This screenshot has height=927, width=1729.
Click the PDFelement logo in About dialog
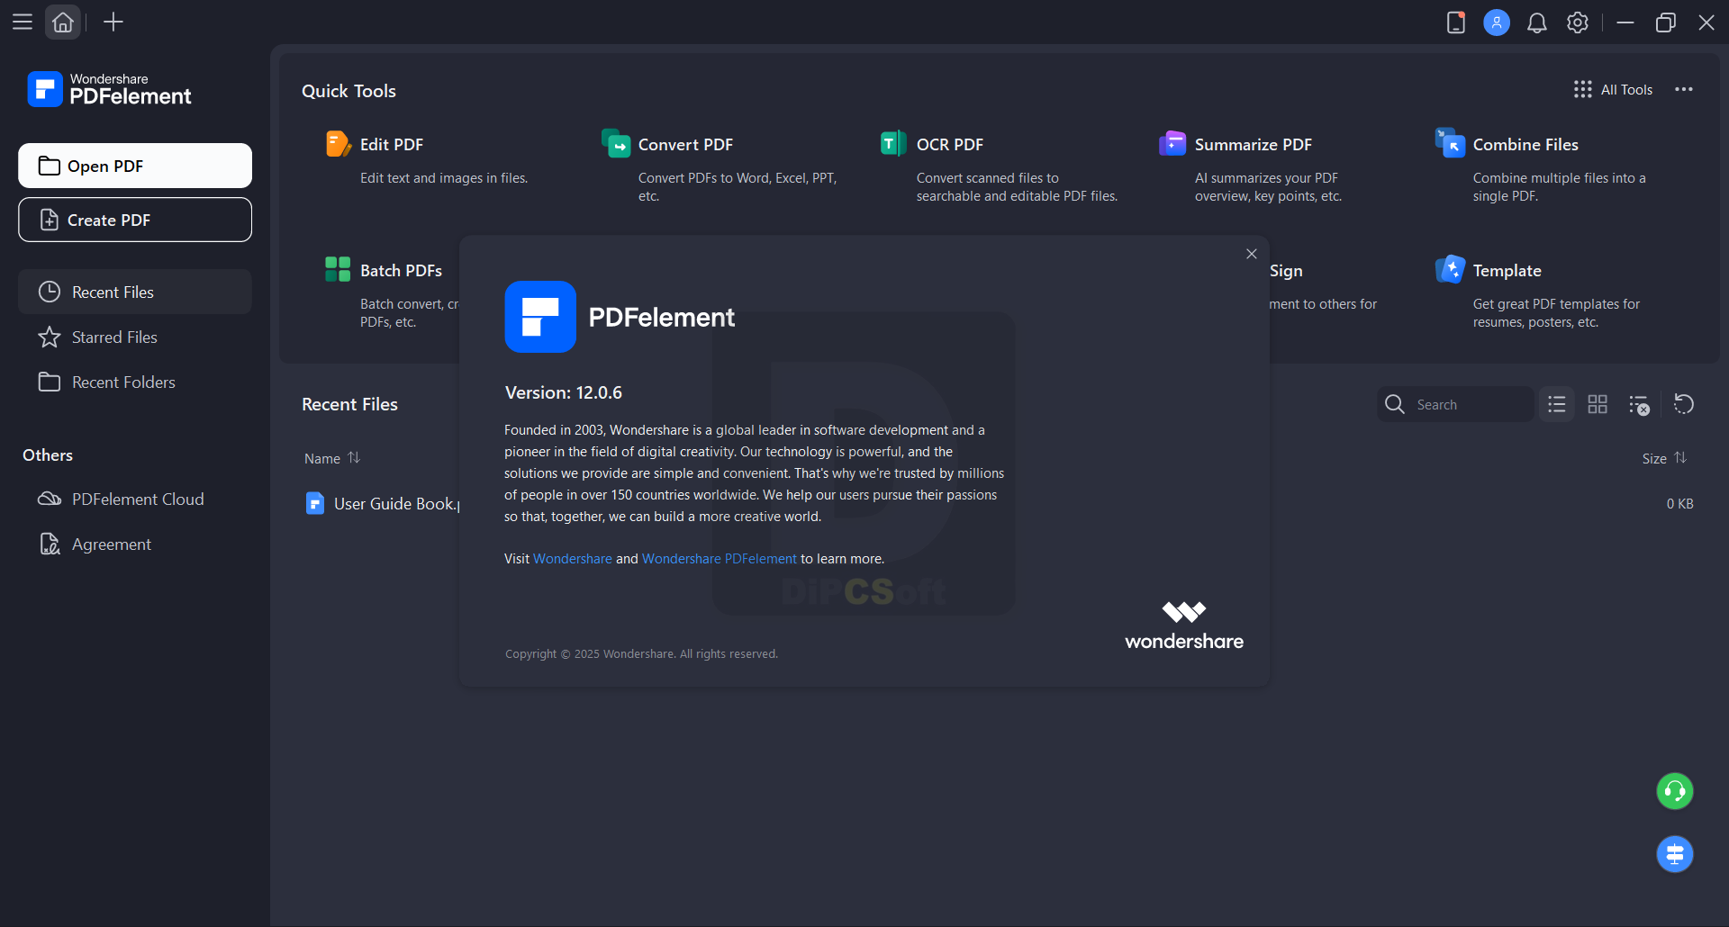(x=540, y=317)
